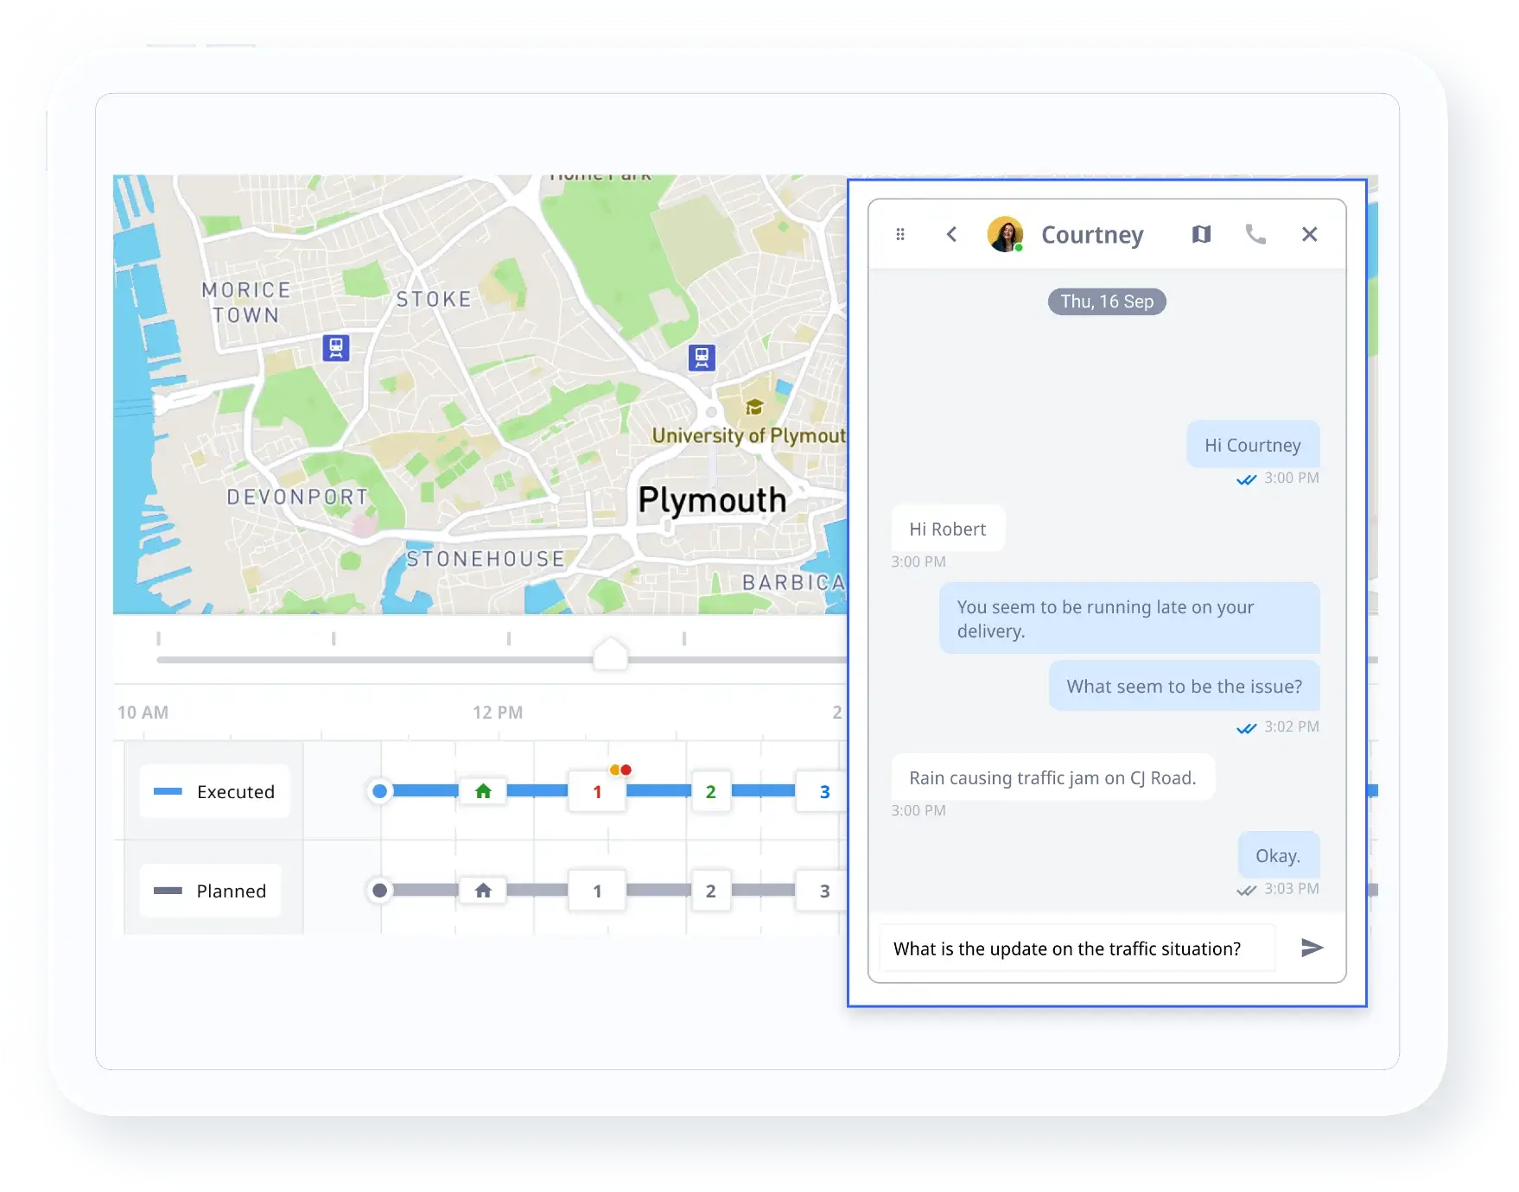Call Courtney using the phone icon
Viewport: 1519px width, 1192px height.
tap(1255, 234)
